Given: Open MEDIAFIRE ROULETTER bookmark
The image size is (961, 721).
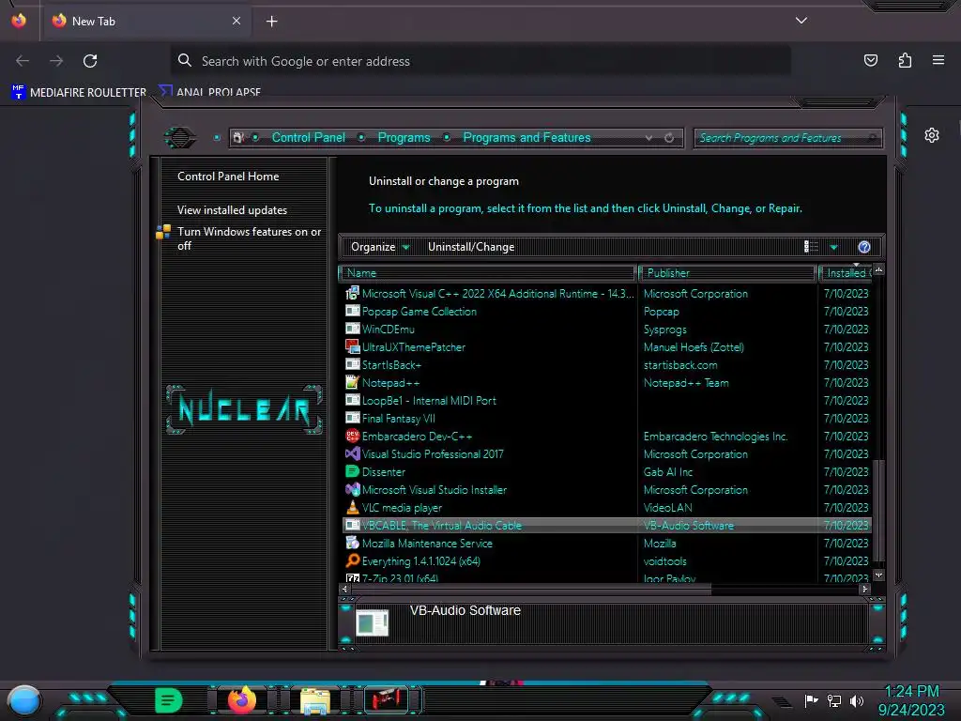Looking at the screenshot, I should (79, 92).
